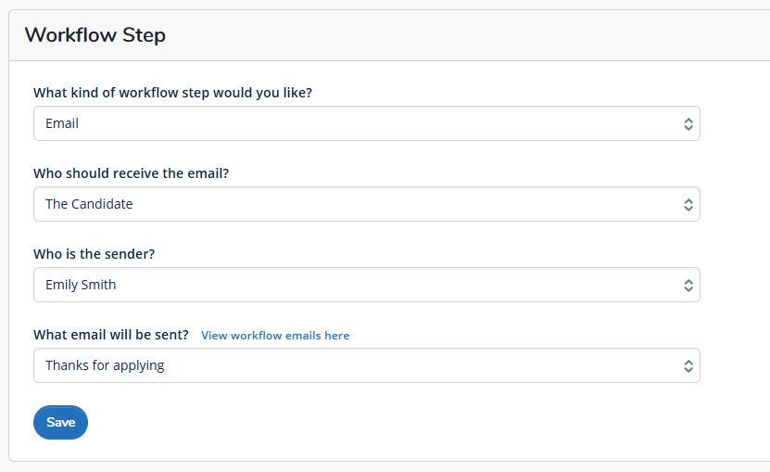
Task: Click the 'Who is the sender?' label
Action: click(x=94, y=254)
